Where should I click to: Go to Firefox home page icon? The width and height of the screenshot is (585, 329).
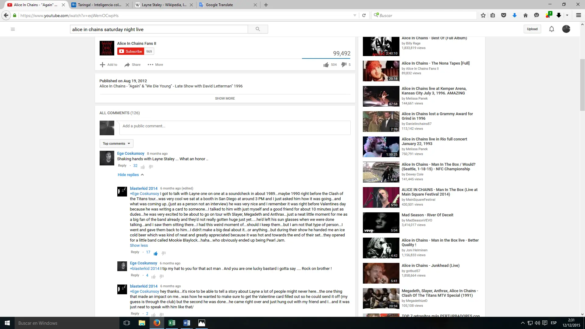(x=526, y=15)
